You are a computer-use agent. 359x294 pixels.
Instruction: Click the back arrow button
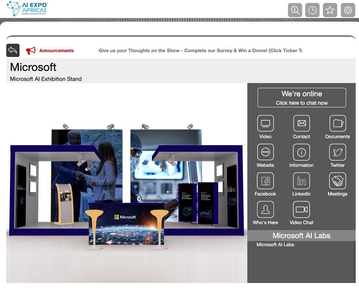13,50
